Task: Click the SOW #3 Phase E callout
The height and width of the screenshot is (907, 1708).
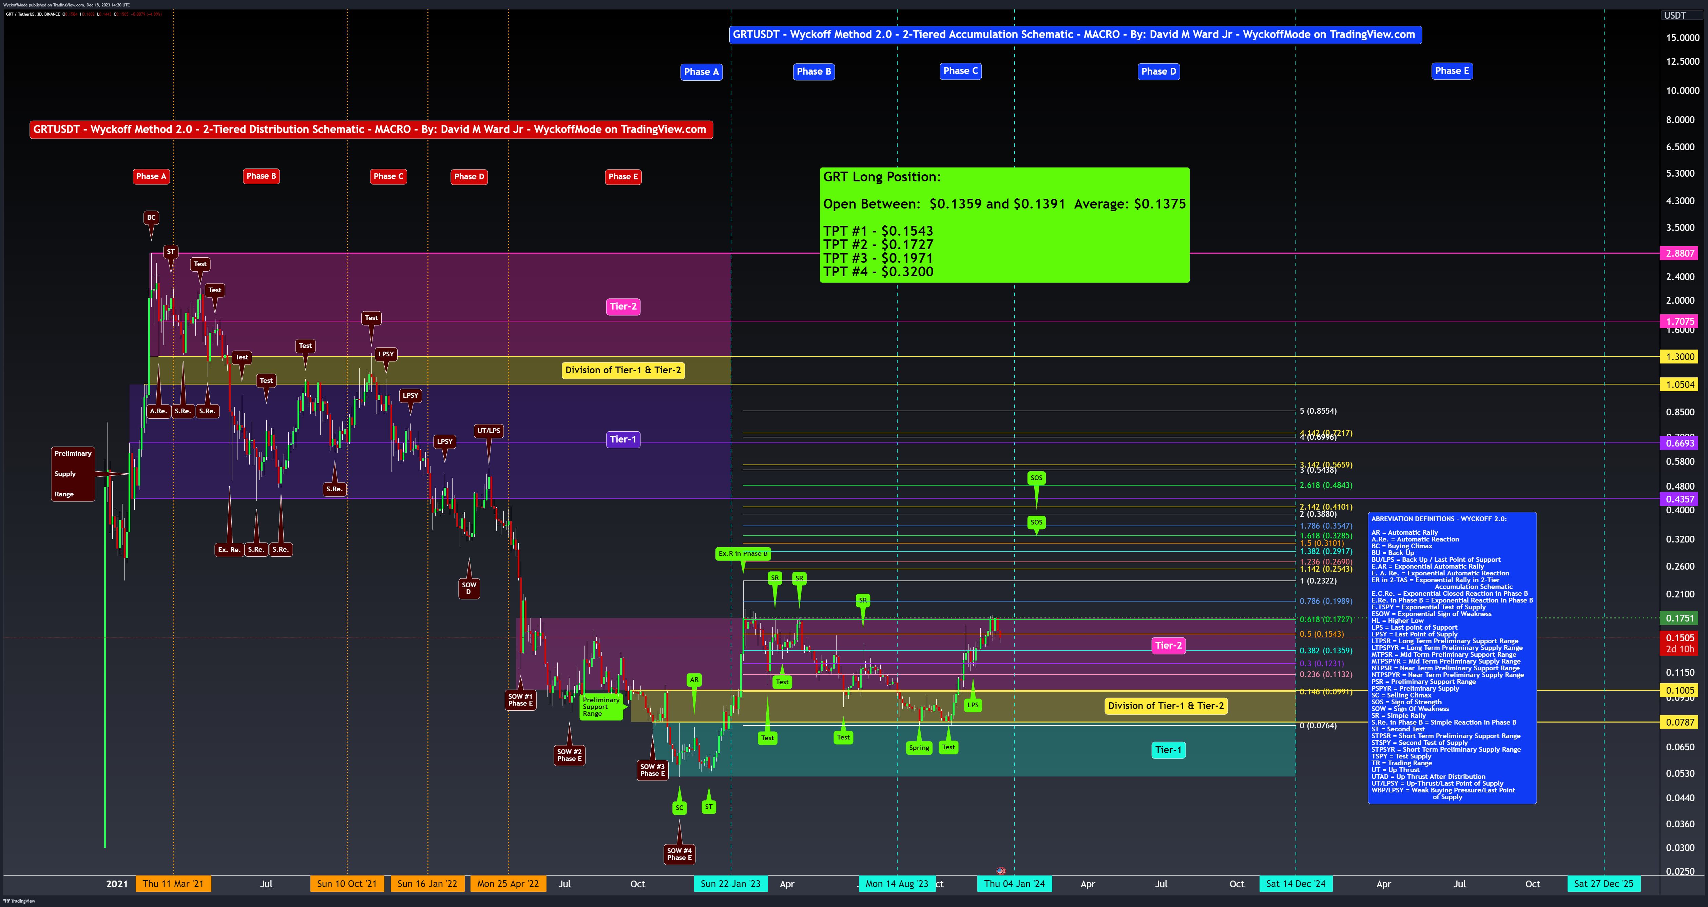Action: coord(652,770)
